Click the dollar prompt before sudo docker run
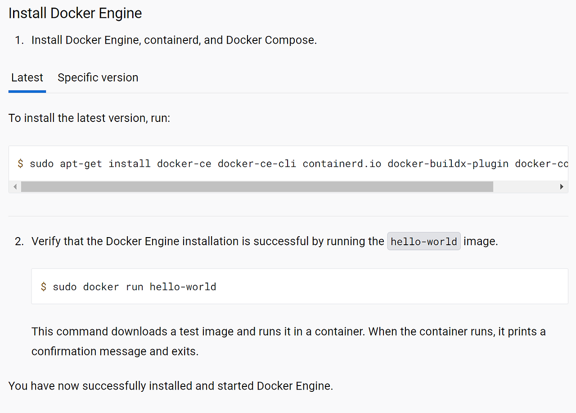Viewport: 576px width, 413px height. [x=43, y=287]
